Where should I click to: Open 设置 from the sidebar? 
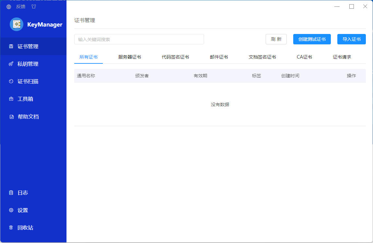click(x=23, y=210)
